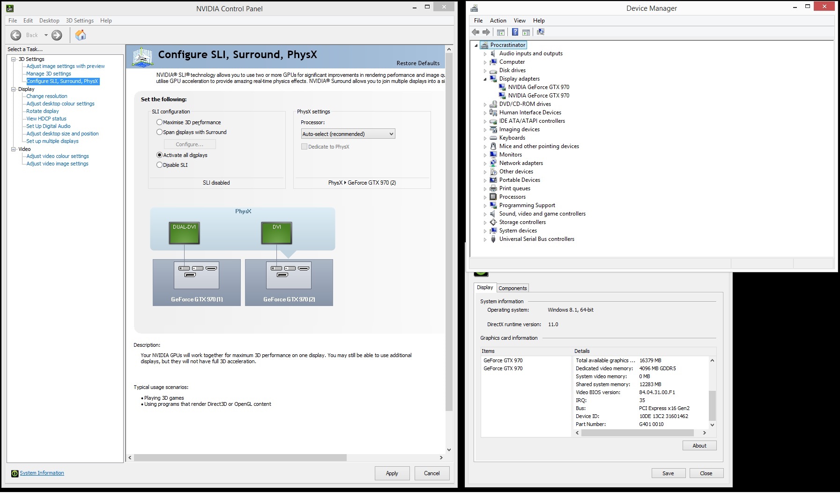The width and height of the screenshot is (840, 493).
Task: Click the Device Manager toolbar forward arrow
Action: click(x=486, y=32)
